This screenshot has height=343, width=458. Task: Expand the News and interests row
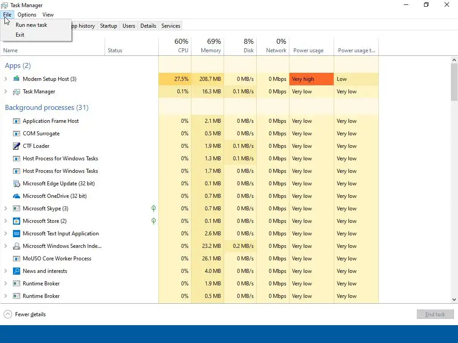pyautogui.click(x=5, y=271)
